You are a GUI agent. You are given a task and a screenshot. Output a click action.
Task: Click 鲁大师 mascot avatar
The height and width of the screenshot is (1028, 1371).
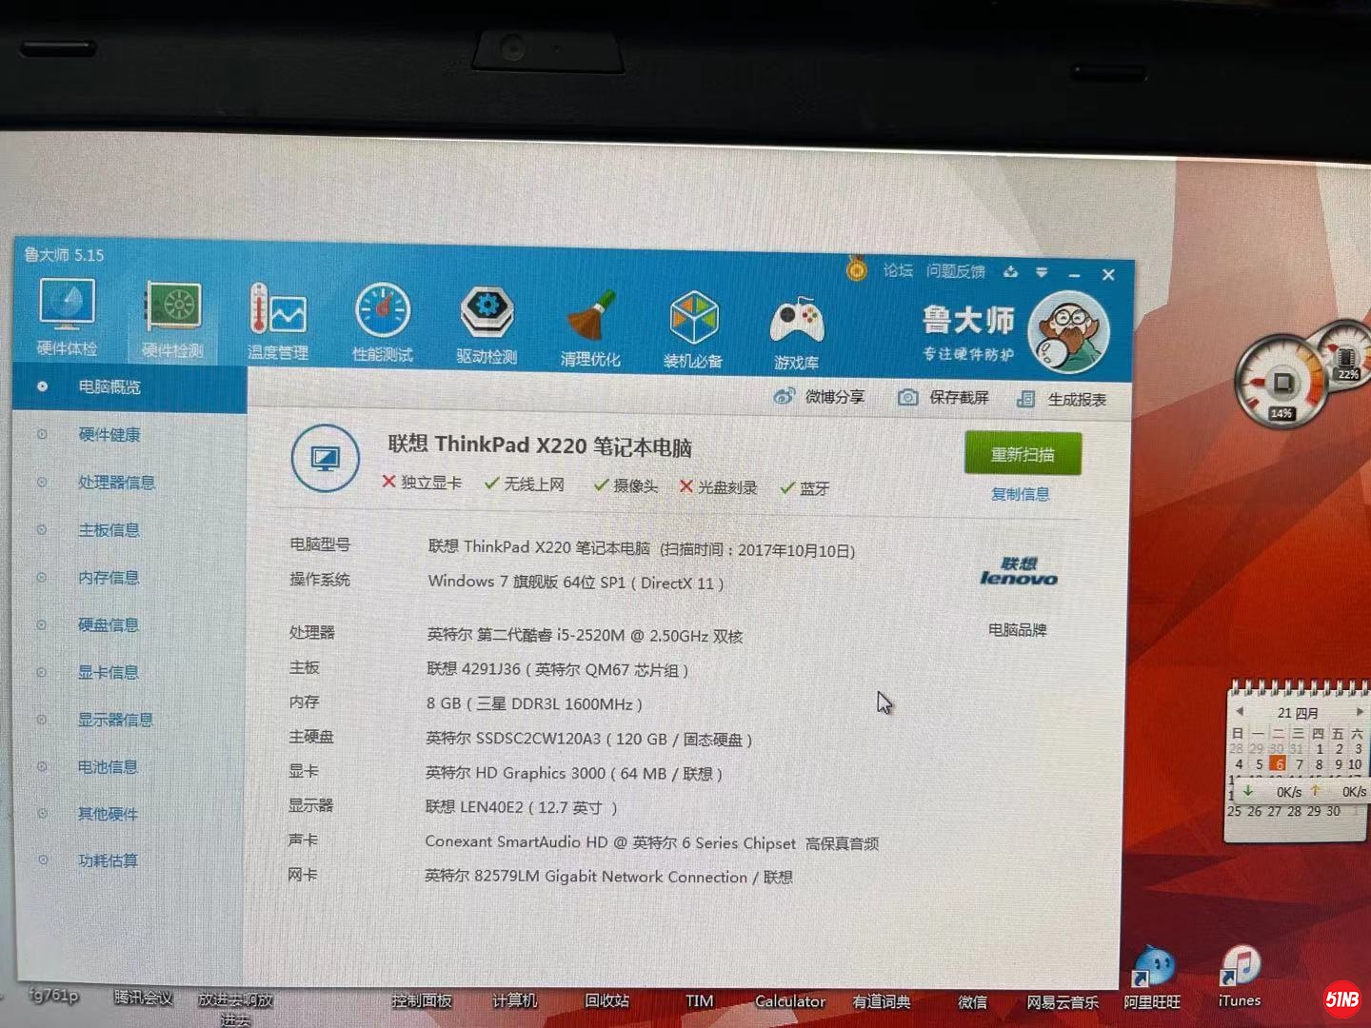1069,333
